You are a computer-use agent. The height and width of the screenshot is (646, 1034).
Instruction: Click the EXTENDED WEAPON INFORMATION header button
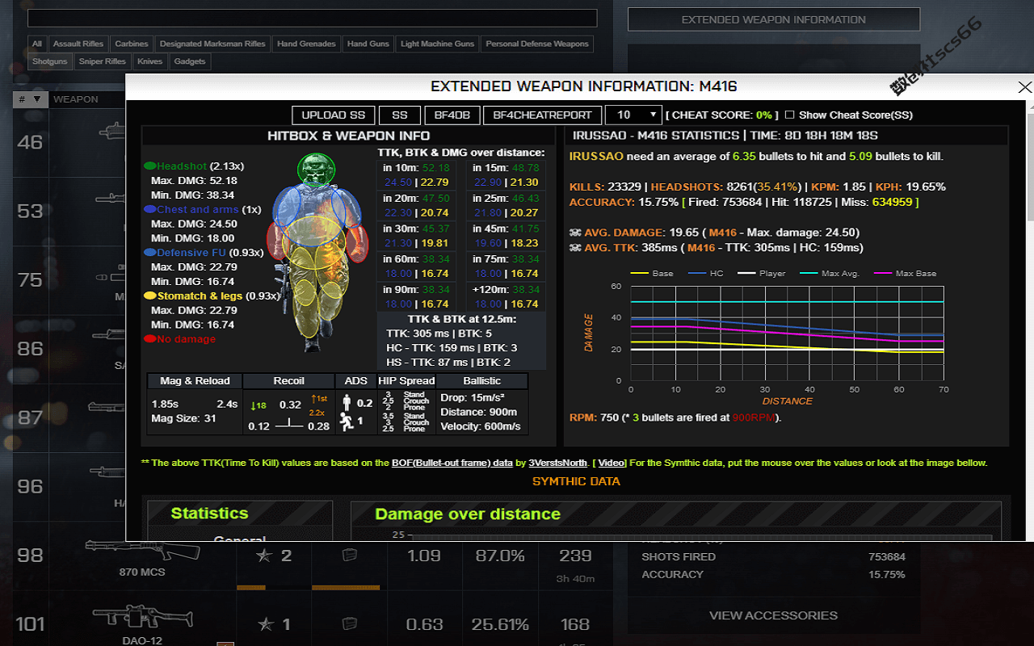click(773, 19)
